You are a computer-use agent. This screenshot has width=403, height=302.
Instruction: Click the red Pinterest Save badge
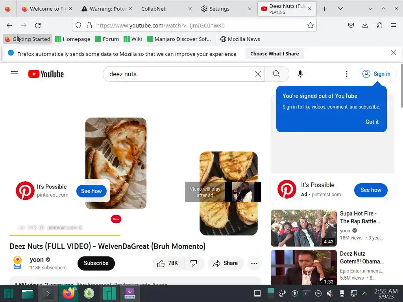[x=116, y=219]
